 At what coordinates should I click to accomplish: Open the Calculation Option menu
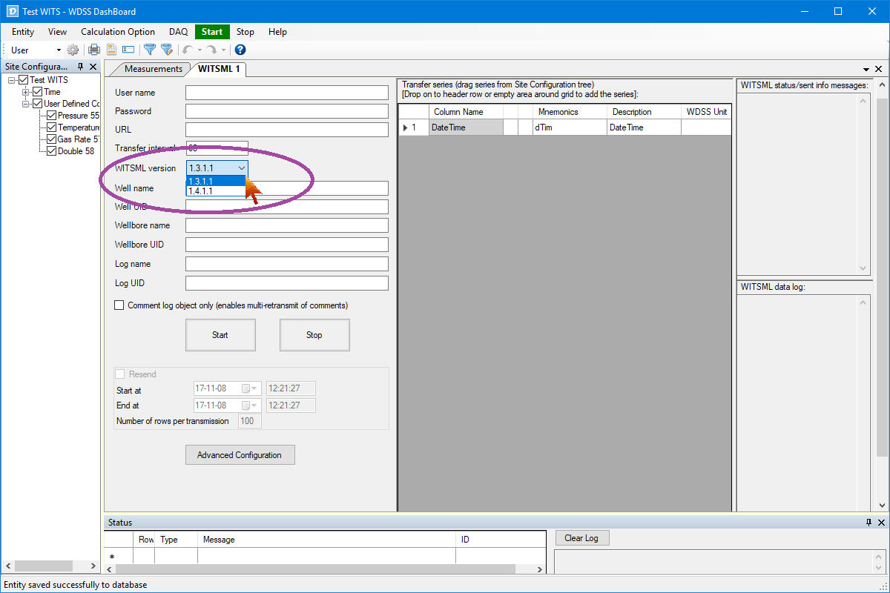[117, 32]
